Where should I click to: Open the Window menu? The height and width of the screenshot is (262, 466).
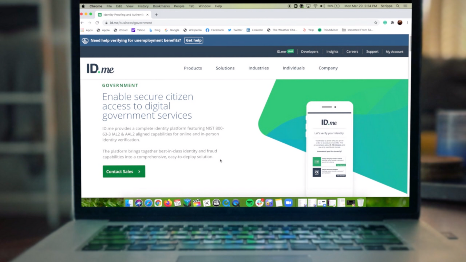[205, 6]
